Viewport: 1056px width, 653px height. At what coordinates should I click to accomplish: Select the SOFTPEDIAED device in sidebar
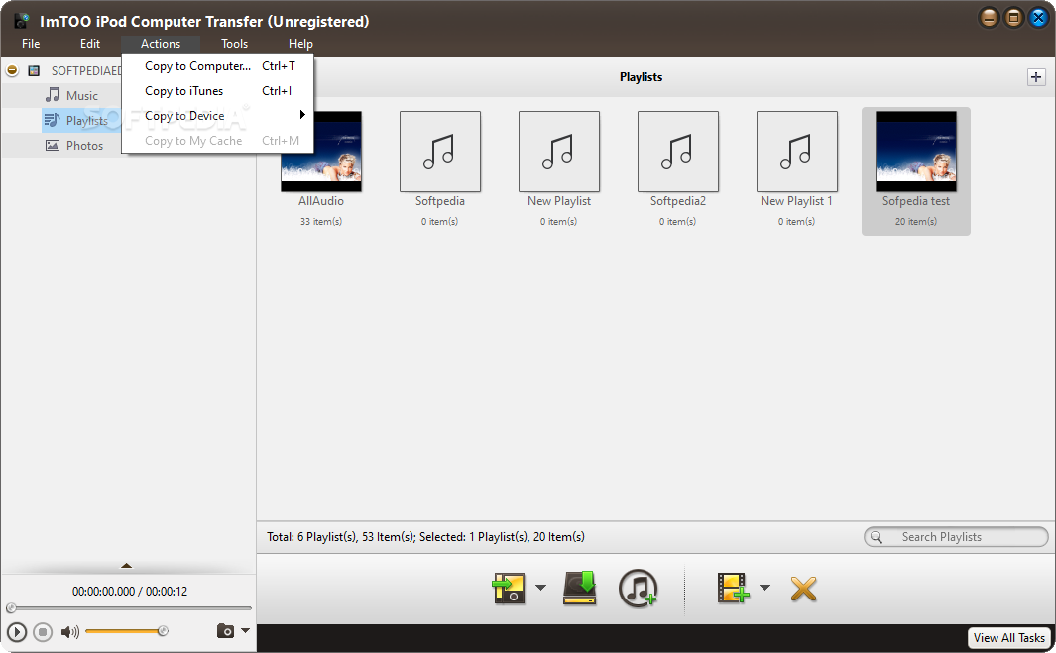[86, 70]
